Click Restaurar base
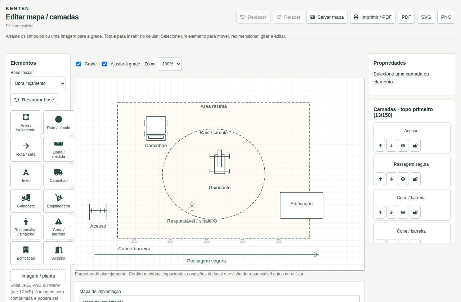 point(34,100)
